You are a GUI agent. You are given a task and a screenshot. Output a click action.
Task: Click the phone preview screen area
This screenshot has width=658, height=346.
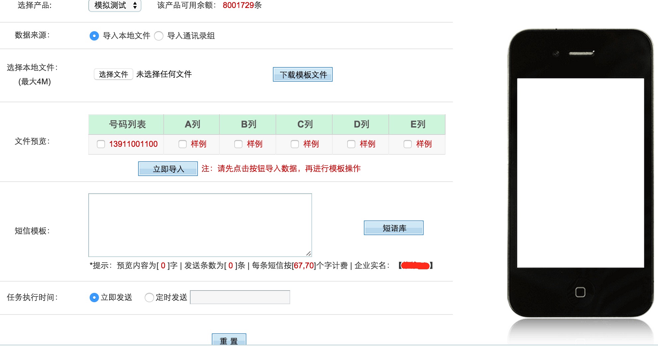click(580, 173)
